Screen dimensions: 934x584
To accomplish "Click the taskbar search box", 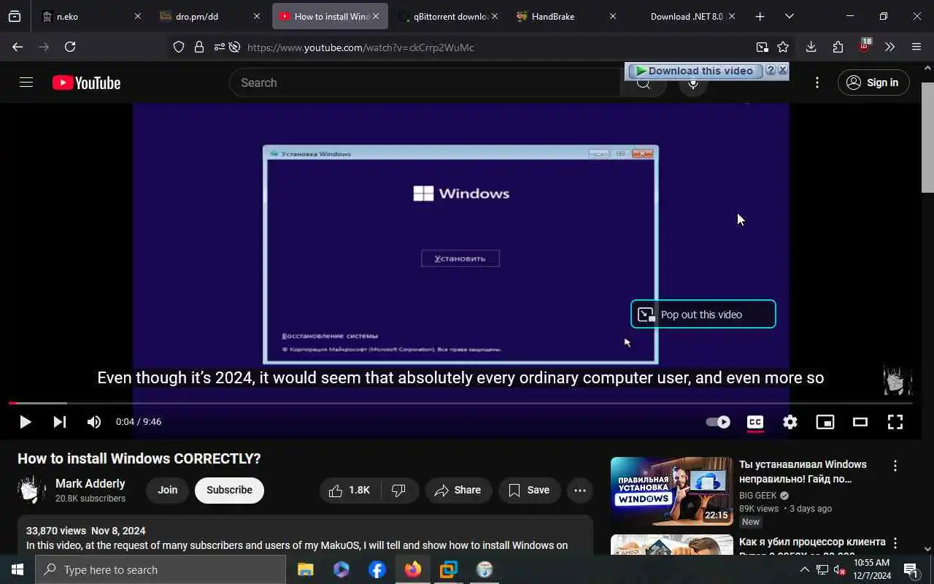I will (x=161, y=569).
